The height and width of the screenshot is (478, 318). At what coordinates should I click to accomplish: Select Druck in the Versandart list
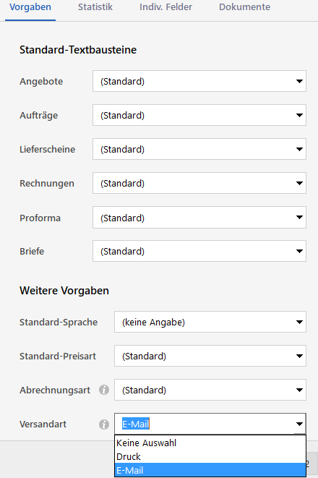tap(210, 456)
